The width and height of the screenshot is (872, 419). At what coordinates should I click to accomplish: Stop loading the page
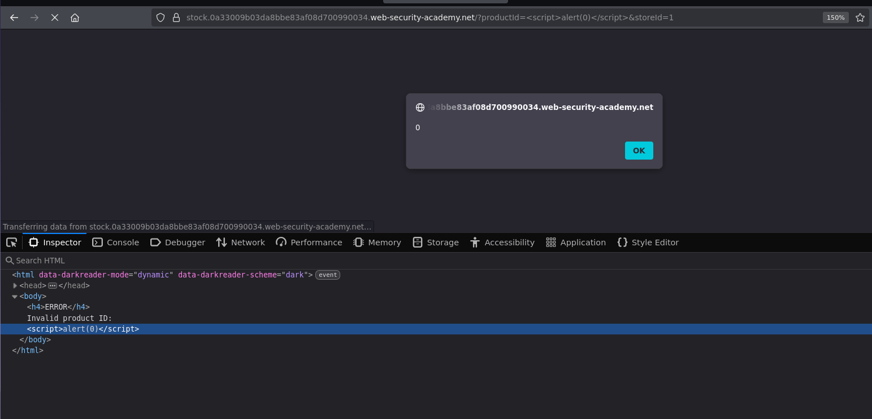tap(55, 17)
